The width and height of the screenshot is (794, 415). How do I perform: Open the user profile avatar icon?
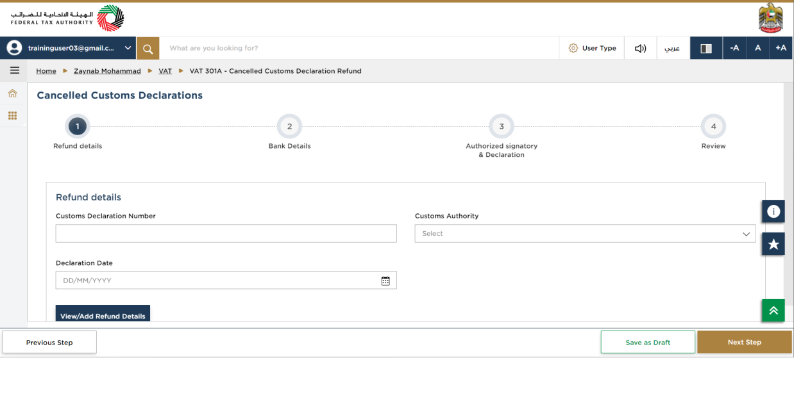point(14,48)
